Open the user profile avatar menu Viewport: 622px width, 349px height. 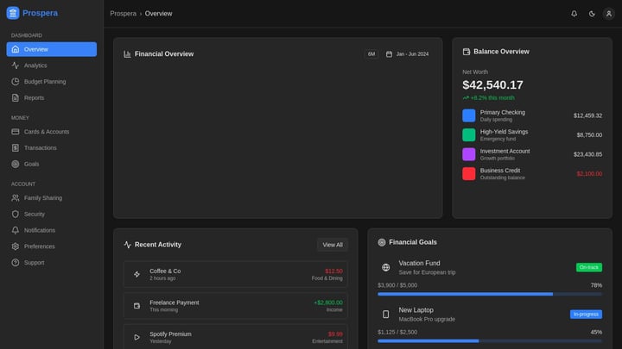point(609,14)
